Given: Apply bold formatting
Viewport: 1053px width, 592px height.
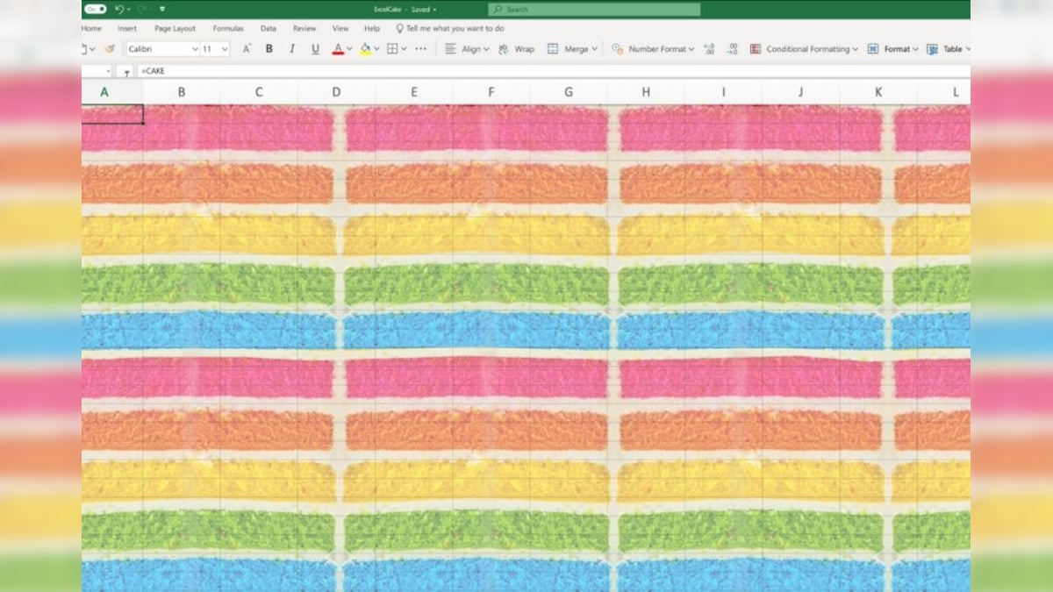Looking at the screenshot, I should pos(269,49).
